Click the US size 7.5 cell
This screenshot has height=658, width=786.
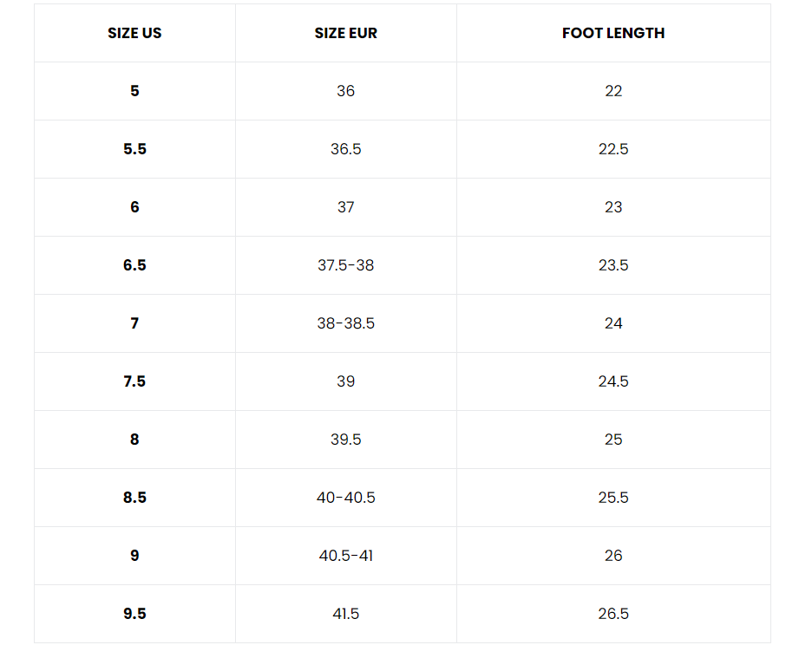pos(134,381)
